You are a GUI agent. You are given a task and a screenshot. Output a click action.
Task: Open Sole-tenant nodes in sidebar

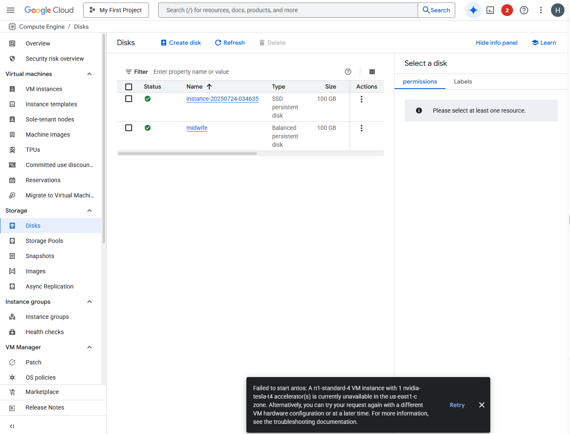[51, 119]
